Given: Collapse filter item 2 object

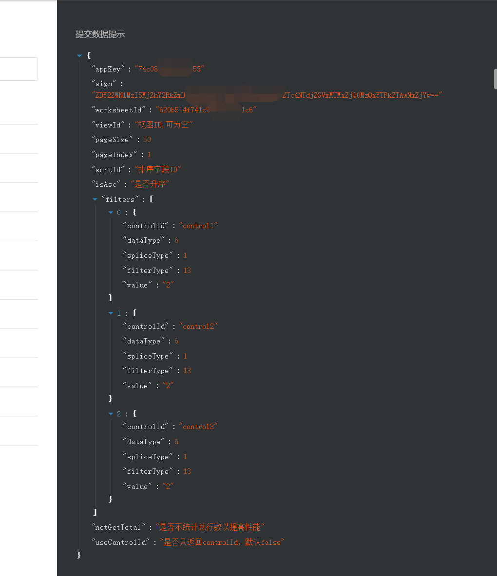Looking at the screenshot, I should 111,414.
